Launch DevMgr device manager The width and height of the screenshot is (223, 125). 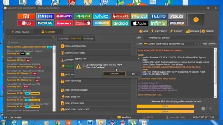[x=193, y=31]
